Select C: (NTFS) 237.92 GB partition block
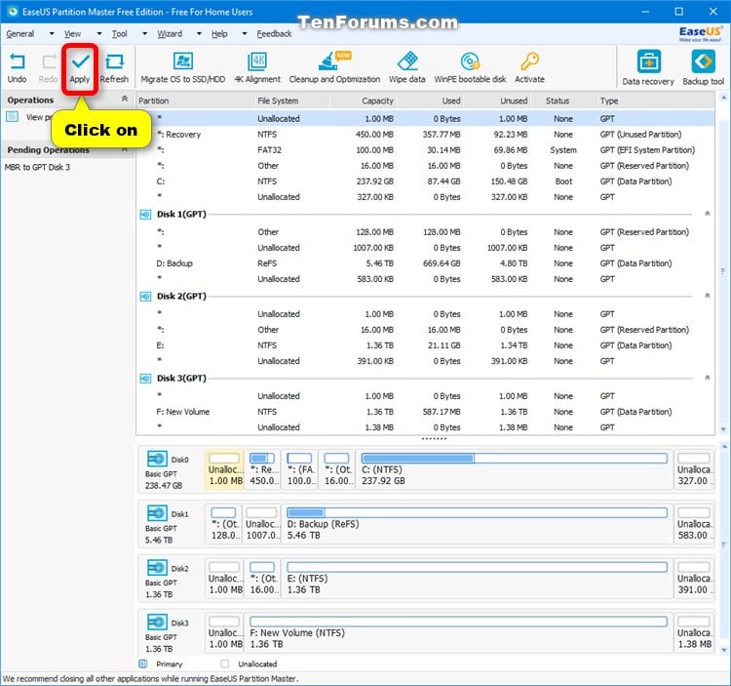This screenshot has width=731, height=686. (515, 469)
